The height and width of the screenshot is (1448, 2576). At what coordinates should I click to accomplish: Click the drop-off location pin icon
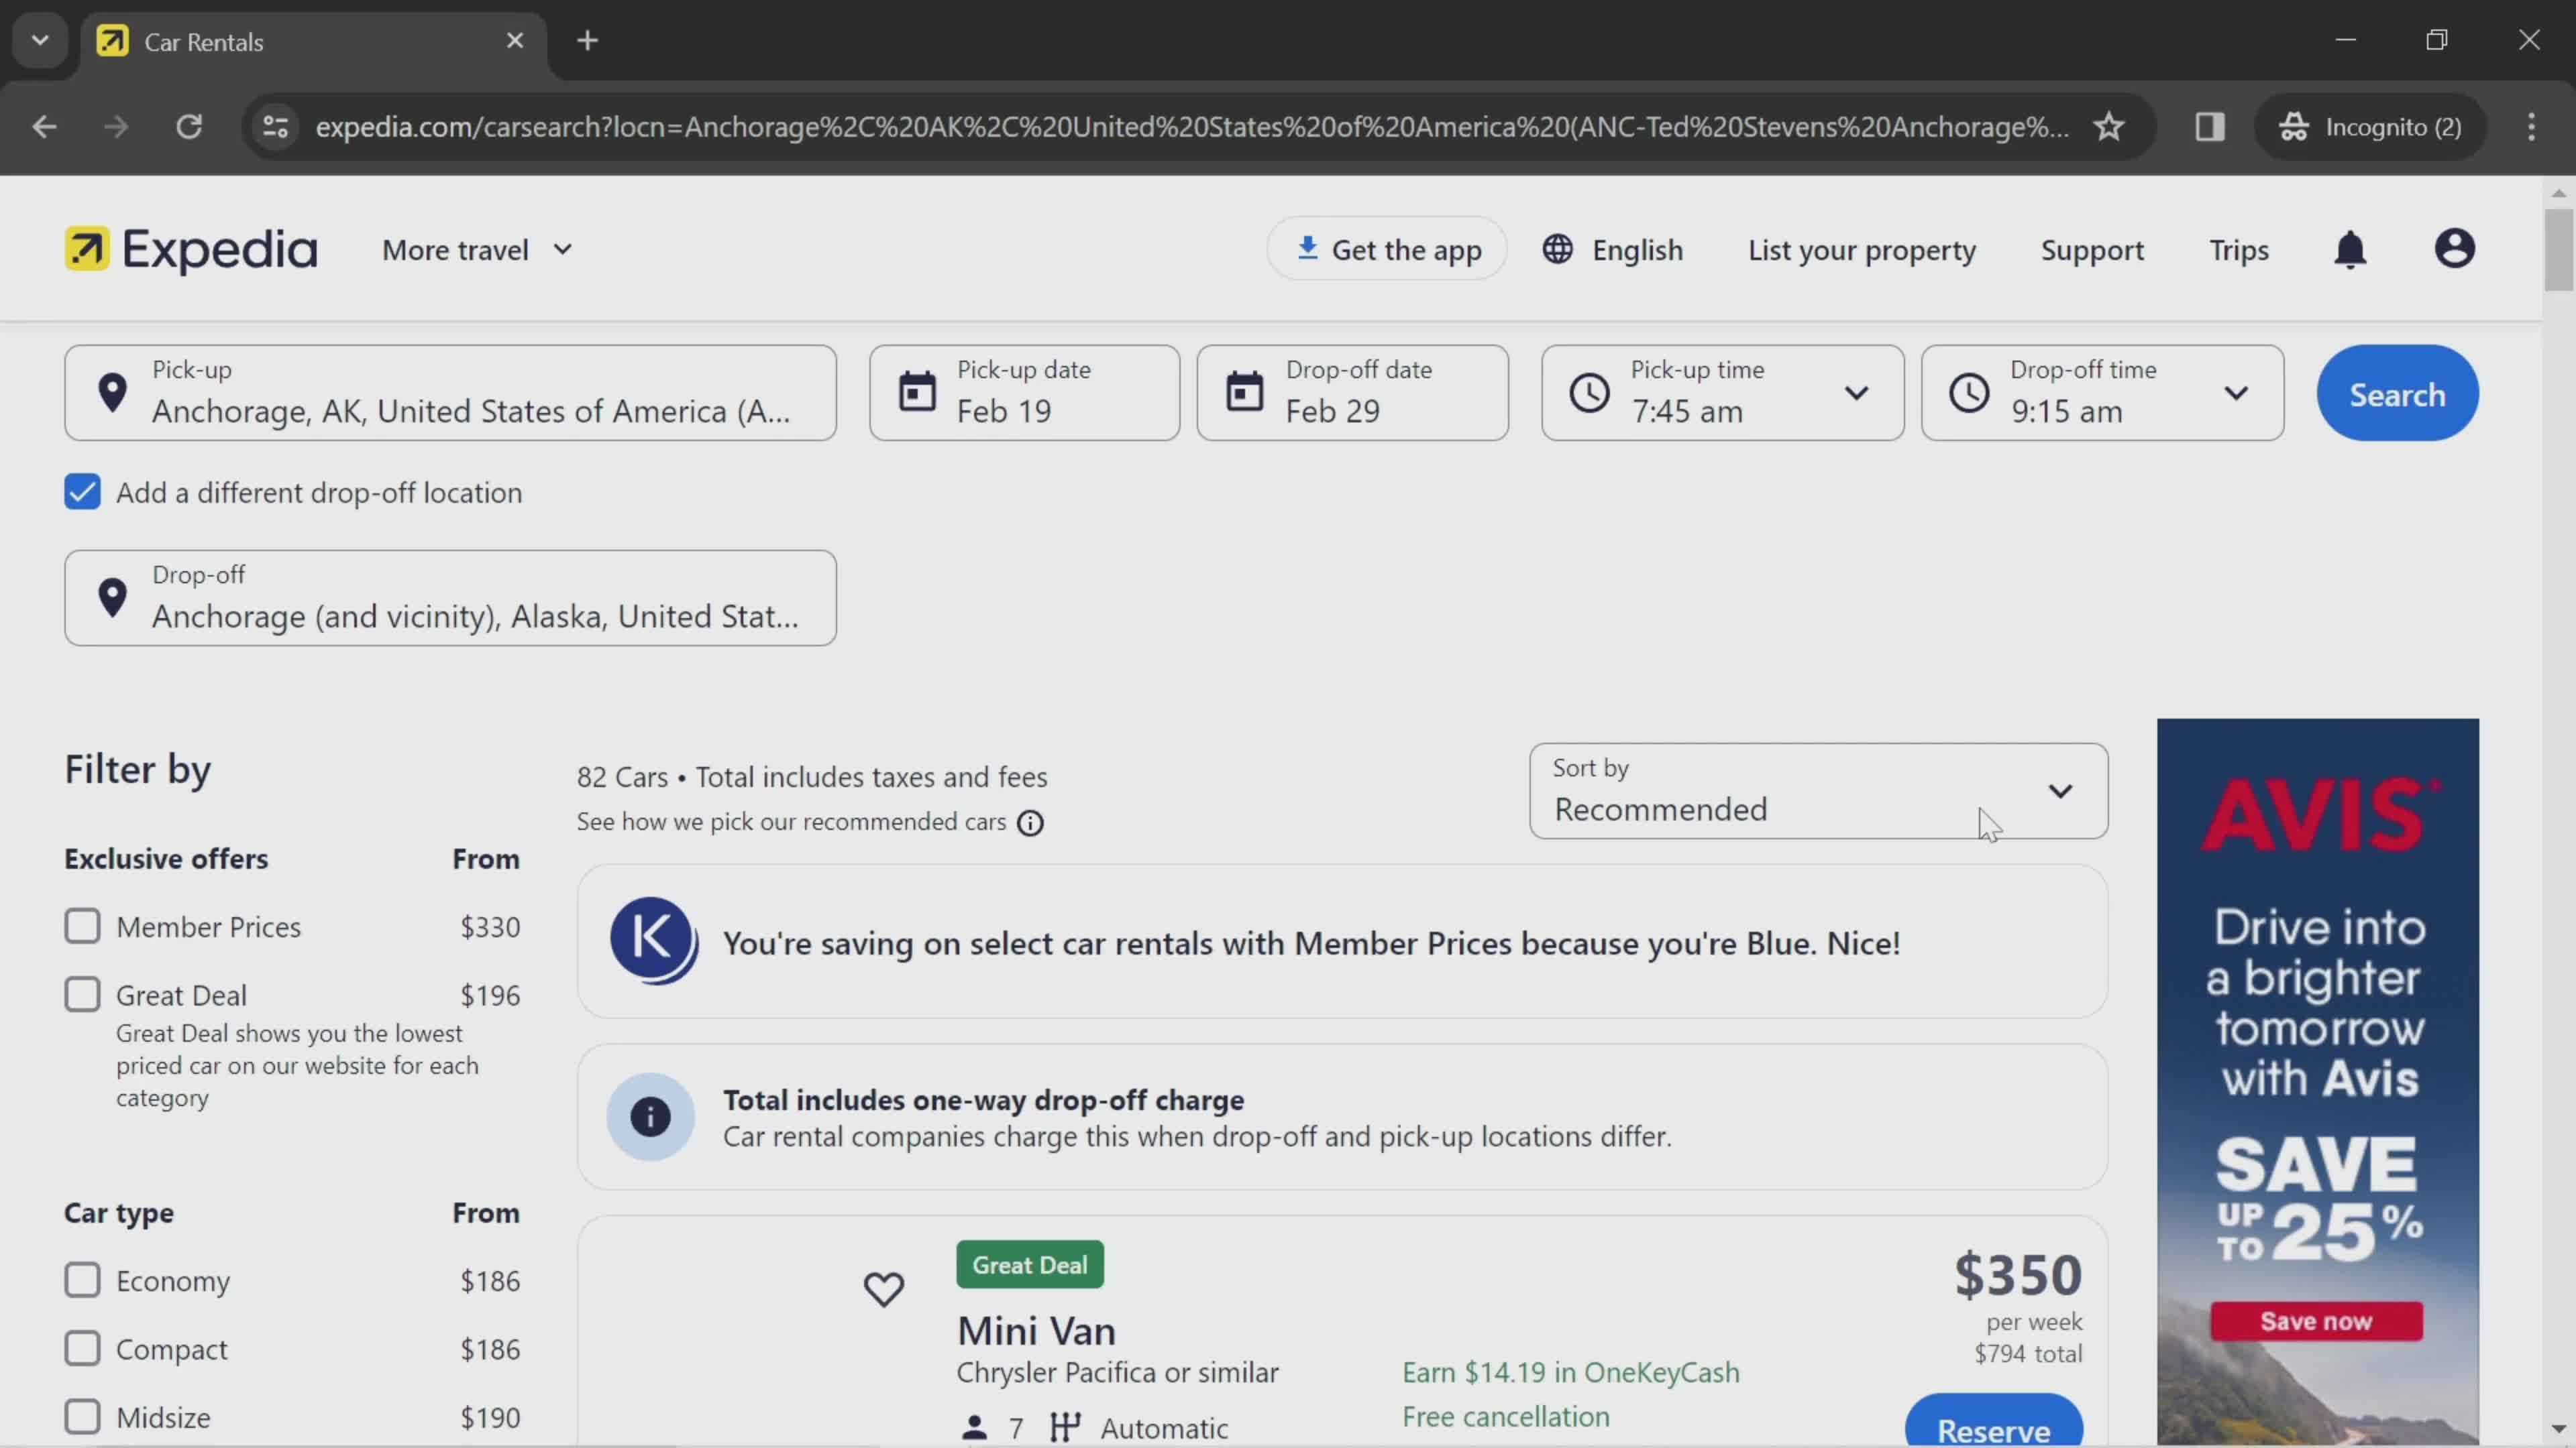113,597
